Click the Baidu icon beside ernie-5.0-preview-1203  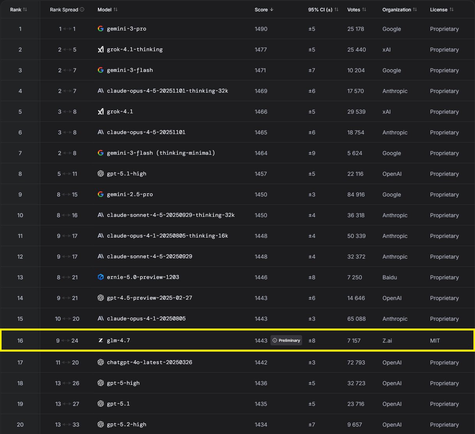tap(101, 277)
